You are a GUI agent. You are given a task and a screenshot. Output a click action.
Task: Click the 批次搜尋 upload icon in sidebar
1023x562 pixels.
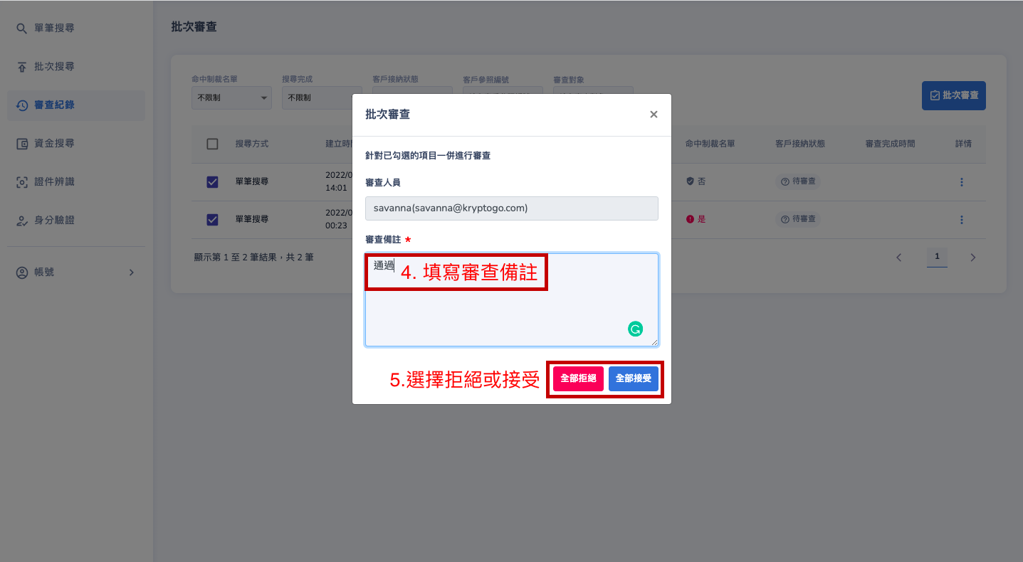tap(22, 67)
